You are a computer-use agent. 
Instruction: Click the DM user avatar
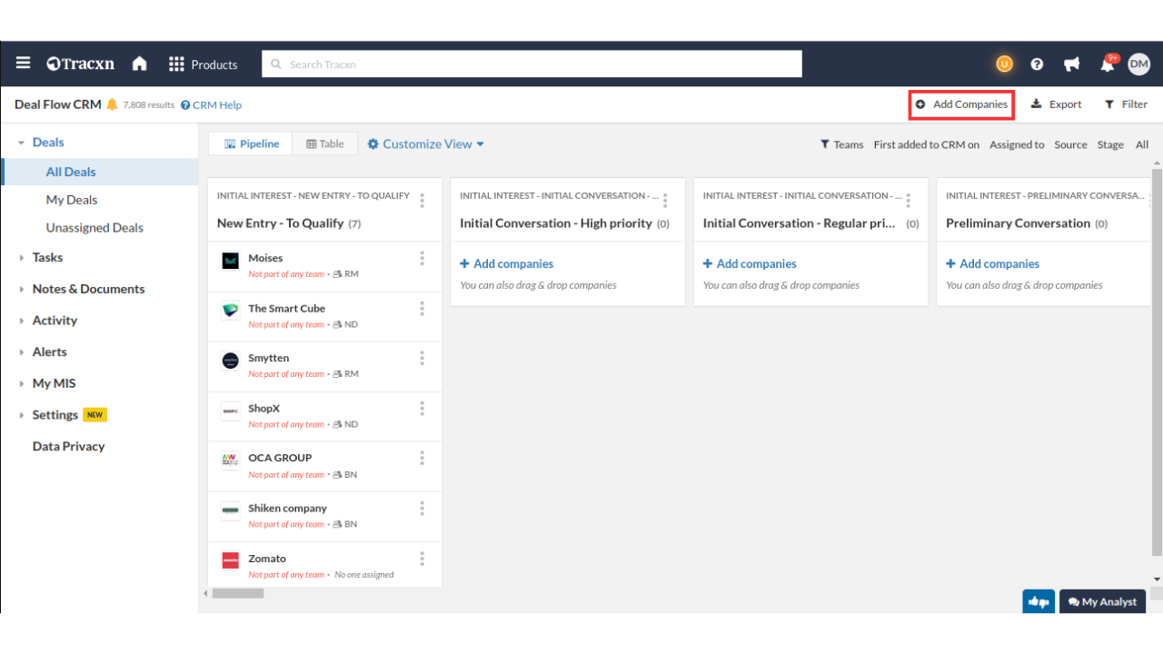[x=1138, y=64]
